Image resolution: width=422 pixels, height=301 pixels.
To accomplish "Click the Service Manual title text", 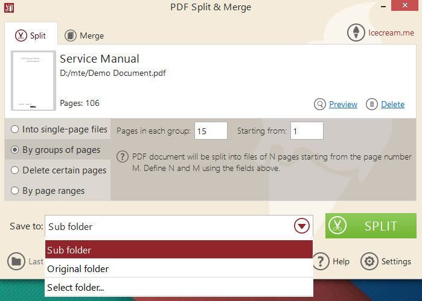I will 99,59.
